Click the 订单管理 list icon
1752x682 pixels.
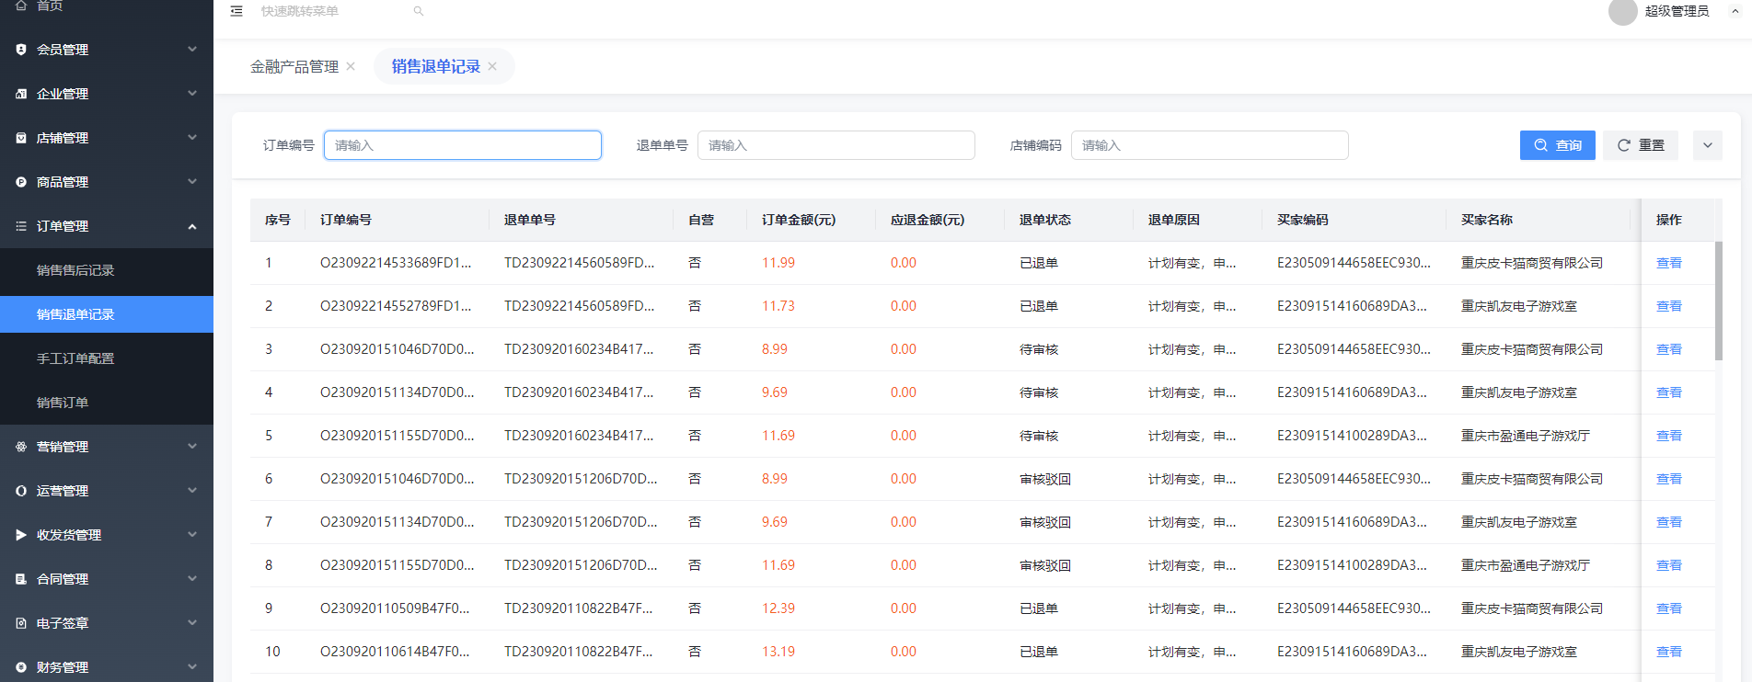pyautogui.click(x=21, y=226)
